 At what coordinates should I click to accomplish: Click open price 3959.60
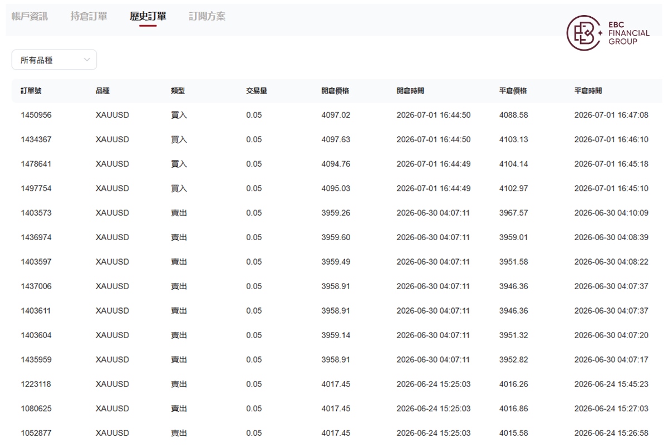point(336,237)
